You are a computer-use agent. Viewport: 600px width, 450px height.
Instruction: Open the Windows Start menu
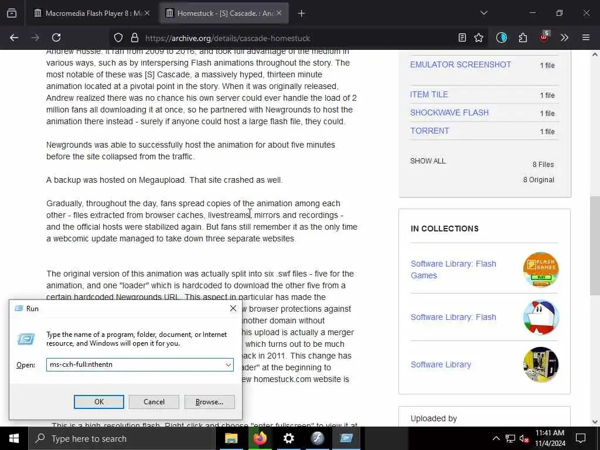[x=14, y=438]
